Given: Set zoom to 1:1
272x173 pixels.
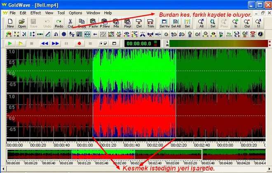Looking at the screenshot, I should (x=258, y=23).
